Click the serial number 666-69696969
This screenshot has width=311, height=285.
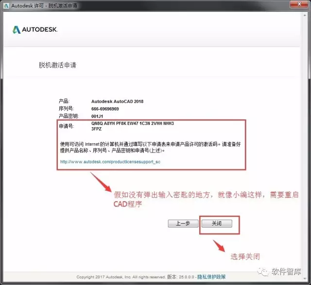point(105,109)
